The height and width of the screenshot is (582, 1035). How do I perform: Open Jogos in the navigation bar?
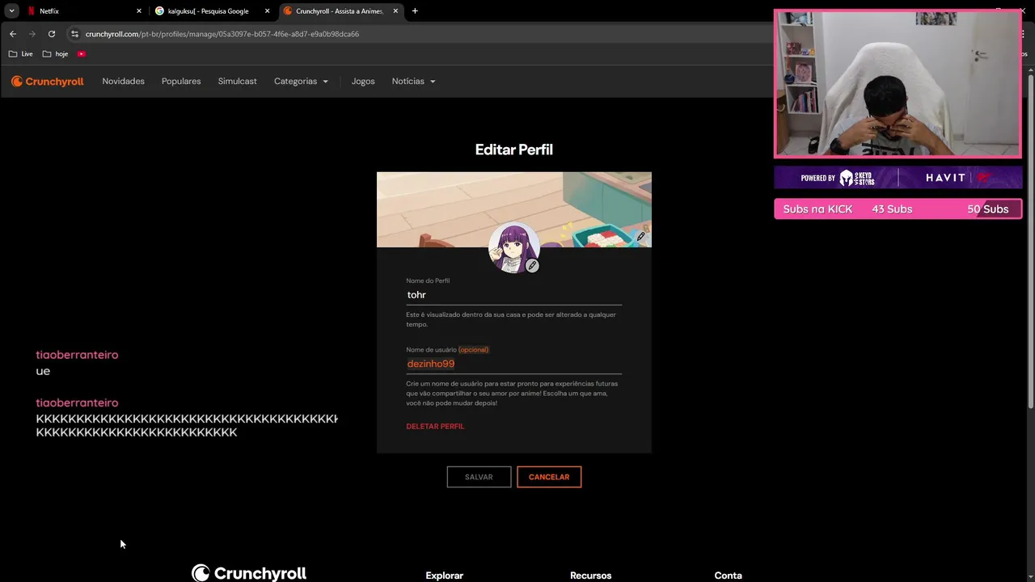click(x=363, y=82)
